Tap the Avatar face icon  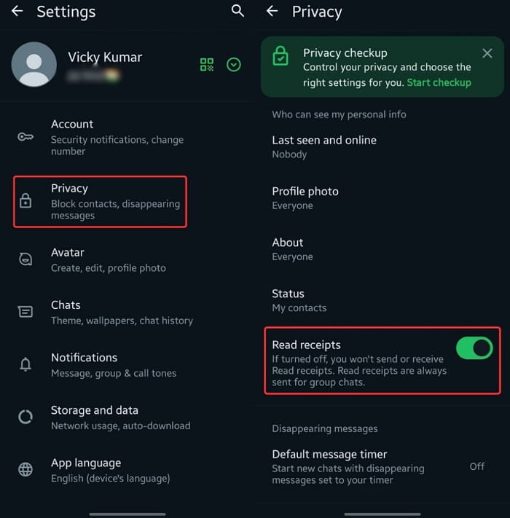pos(25,259)
